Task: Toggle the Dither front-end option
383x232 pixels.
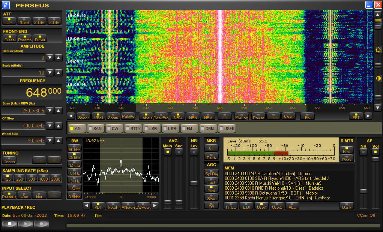Action: [40, 38]
